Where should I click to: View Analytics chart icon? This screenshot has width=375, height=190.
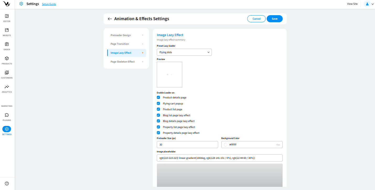(7, 87)
